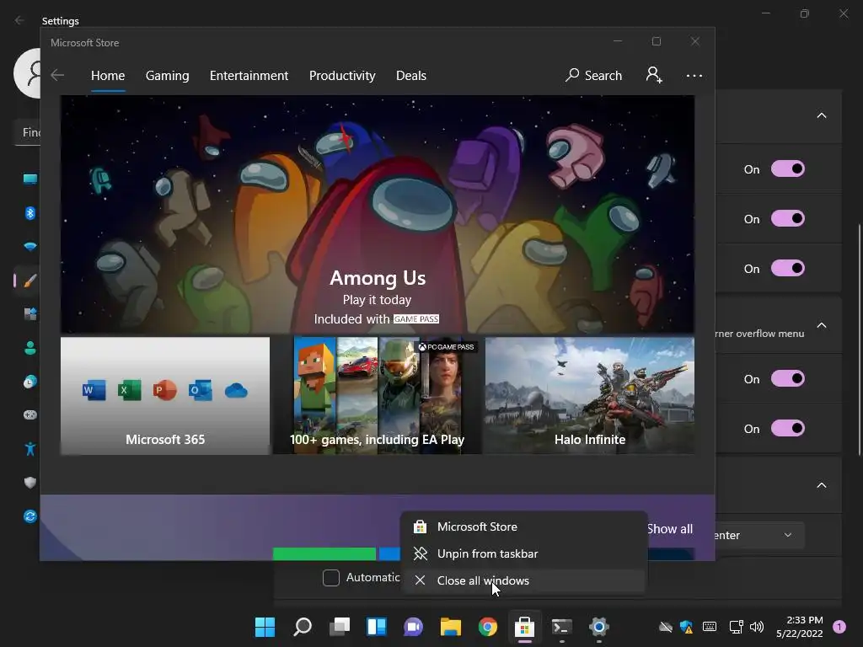This screenshot has width=863, height=647.
Task: Open Widgets from the taskbar
Action: [x=377, y=627]
